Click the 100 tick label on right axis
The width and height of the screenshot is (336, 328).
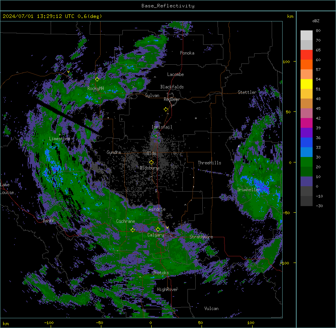coord(286,62)
